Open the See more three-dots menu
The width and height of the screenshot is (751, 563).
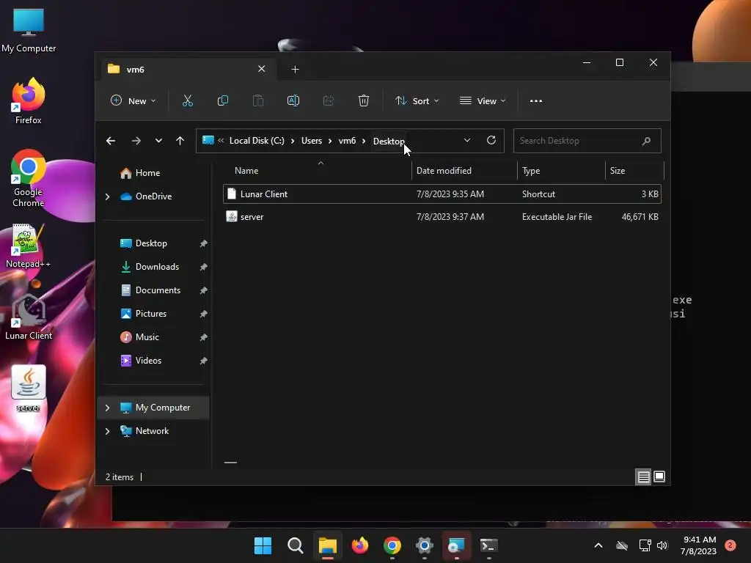[x=536, y=101]
